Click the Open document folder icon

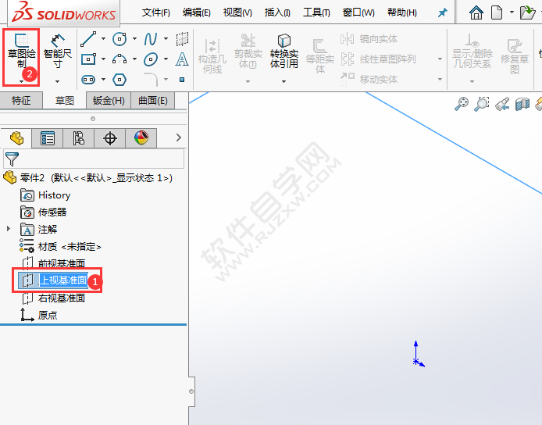pyautogui.click(x=527, y=12)
